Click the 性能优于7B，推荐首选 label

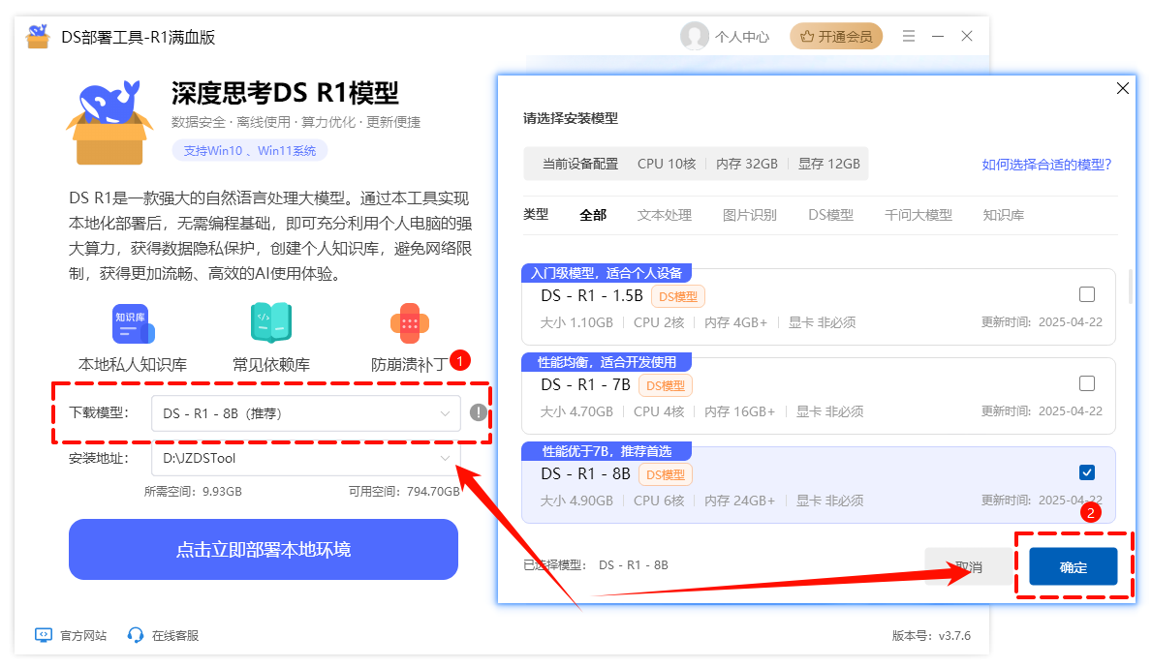click(x=607, y=451)
